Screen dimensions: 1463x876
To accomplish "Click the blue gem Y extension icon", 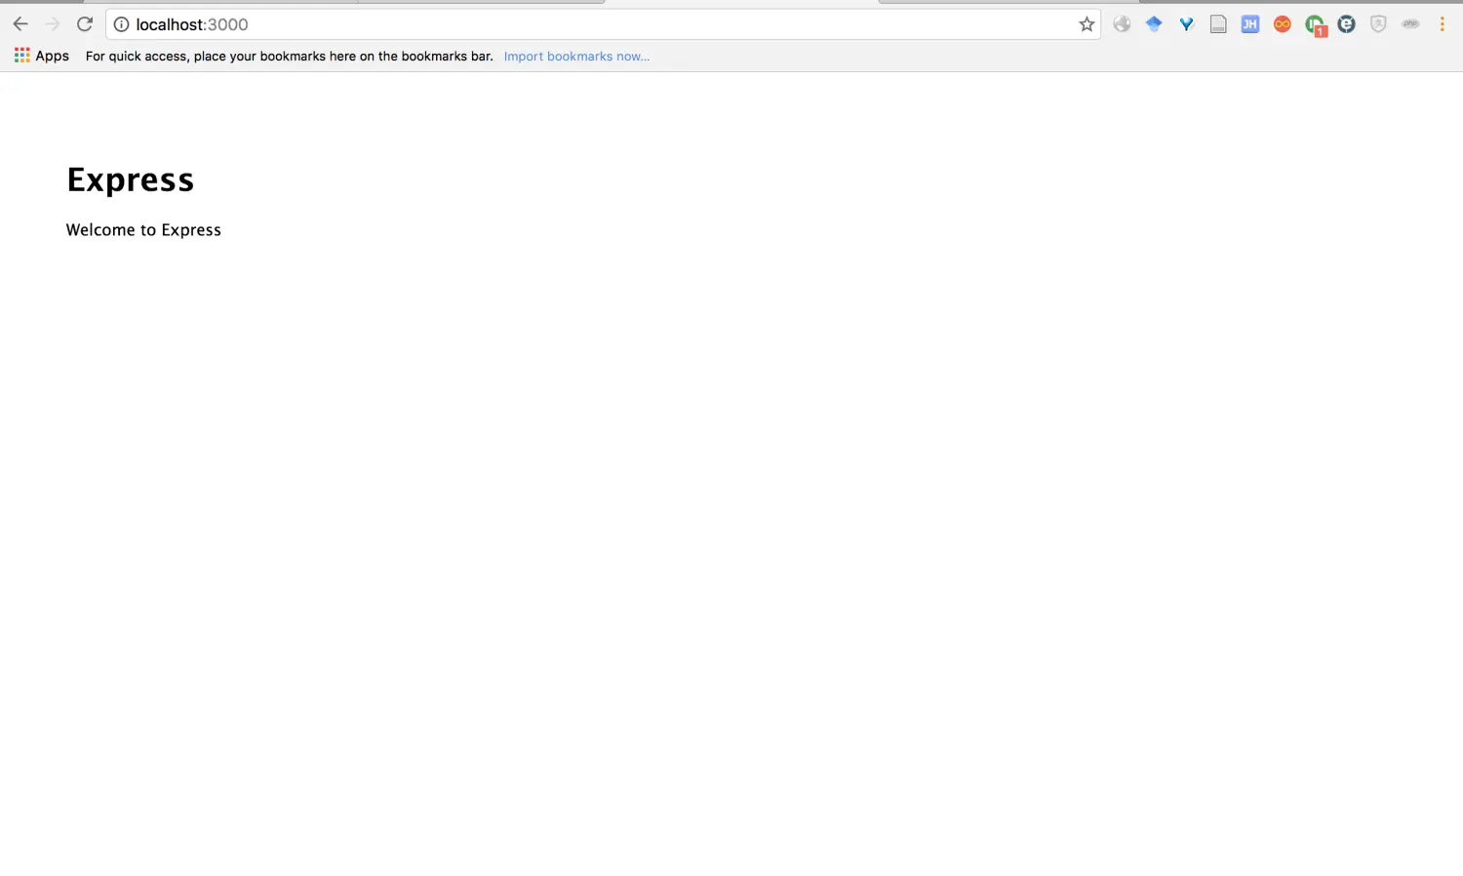I will tap(1186, 24).
